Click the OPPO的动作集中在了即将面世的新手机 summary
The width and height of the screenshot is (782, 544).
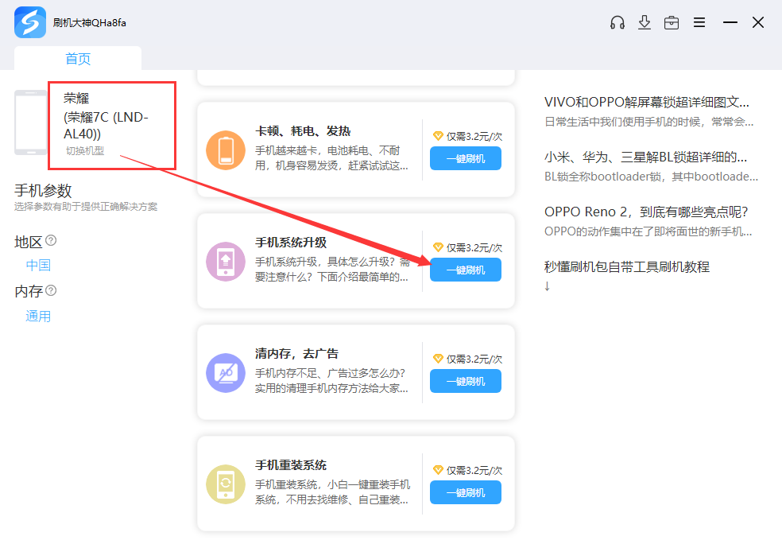[x=648, y=231]
